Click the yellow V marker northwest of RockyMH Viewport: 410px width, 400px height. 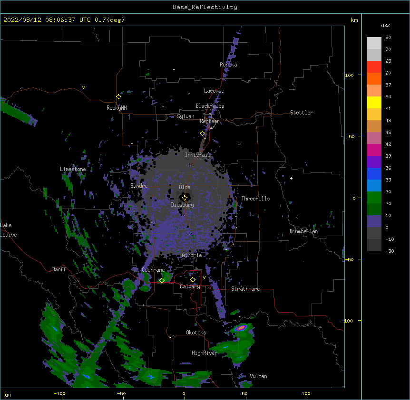click(x=83, y=87)
